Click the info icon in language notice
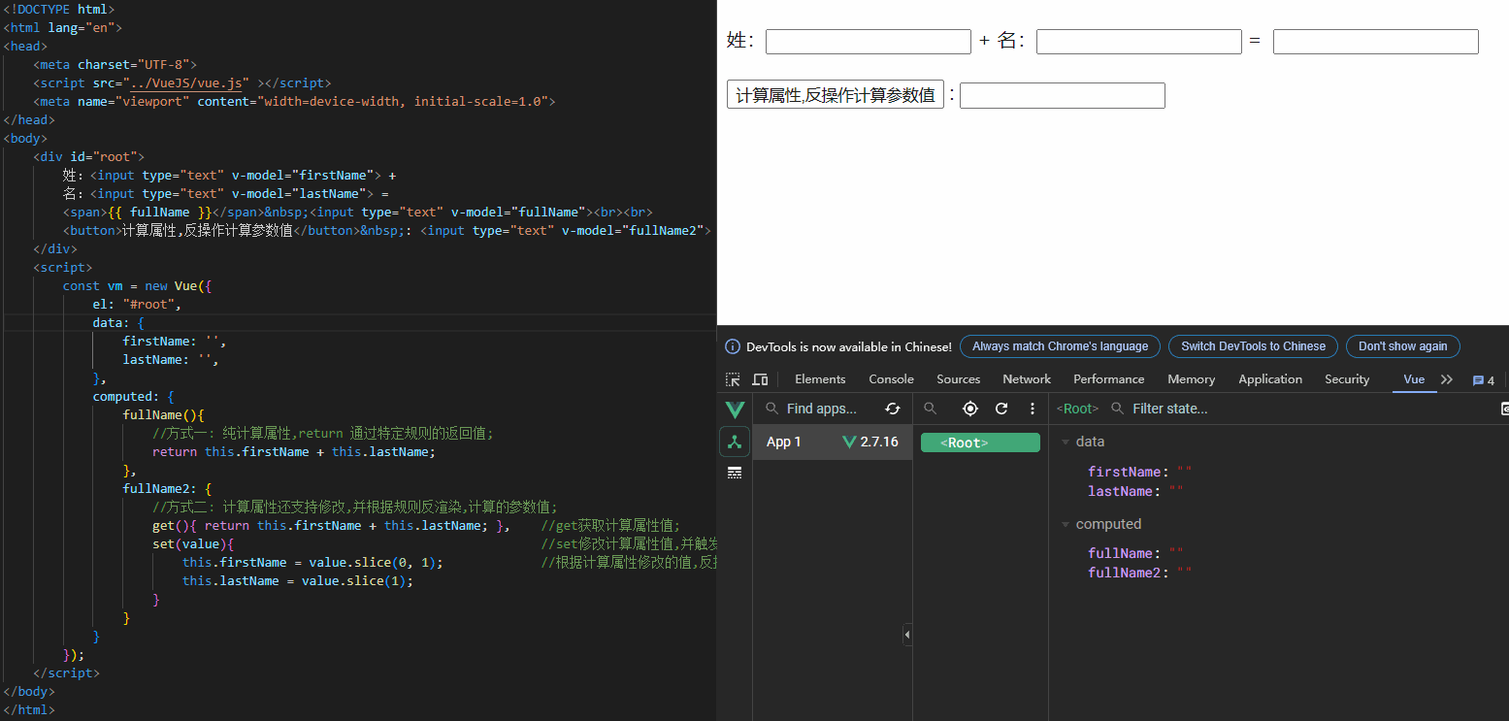Viewport: 1509px width, 721px height. pyautogui.click(x=734, y=346)
